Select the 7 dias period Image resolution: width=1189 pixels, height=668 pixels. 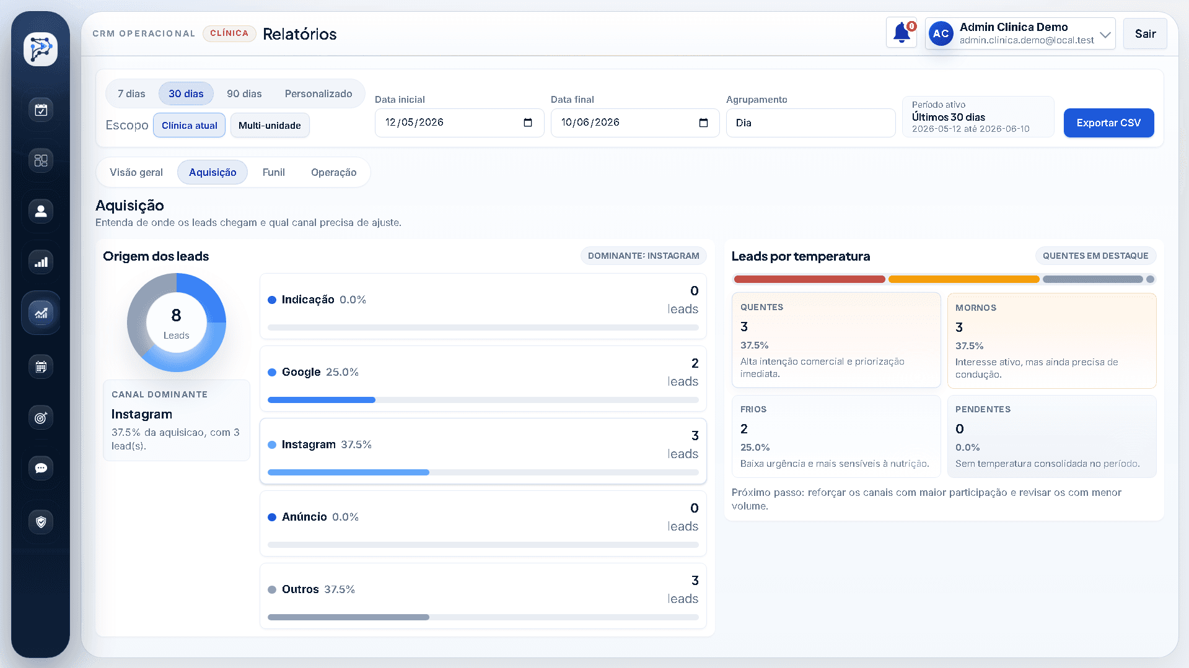(131, 93)
